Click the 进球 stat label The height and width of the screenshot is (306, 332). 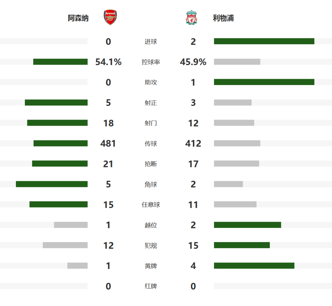[x=151, y=42]
